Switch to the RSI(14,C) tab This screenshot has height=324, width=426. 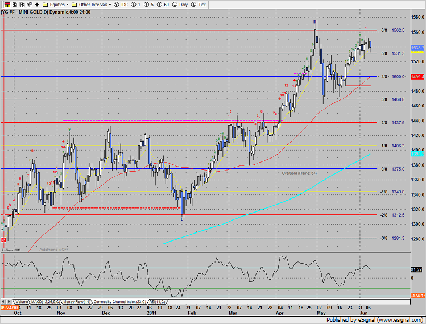(x=157, y=302)
